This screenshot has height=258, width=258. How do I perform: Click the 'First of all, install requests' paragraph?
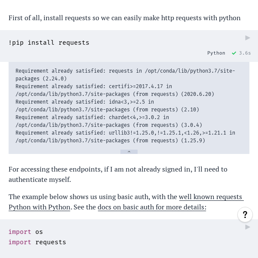[125, 18]
